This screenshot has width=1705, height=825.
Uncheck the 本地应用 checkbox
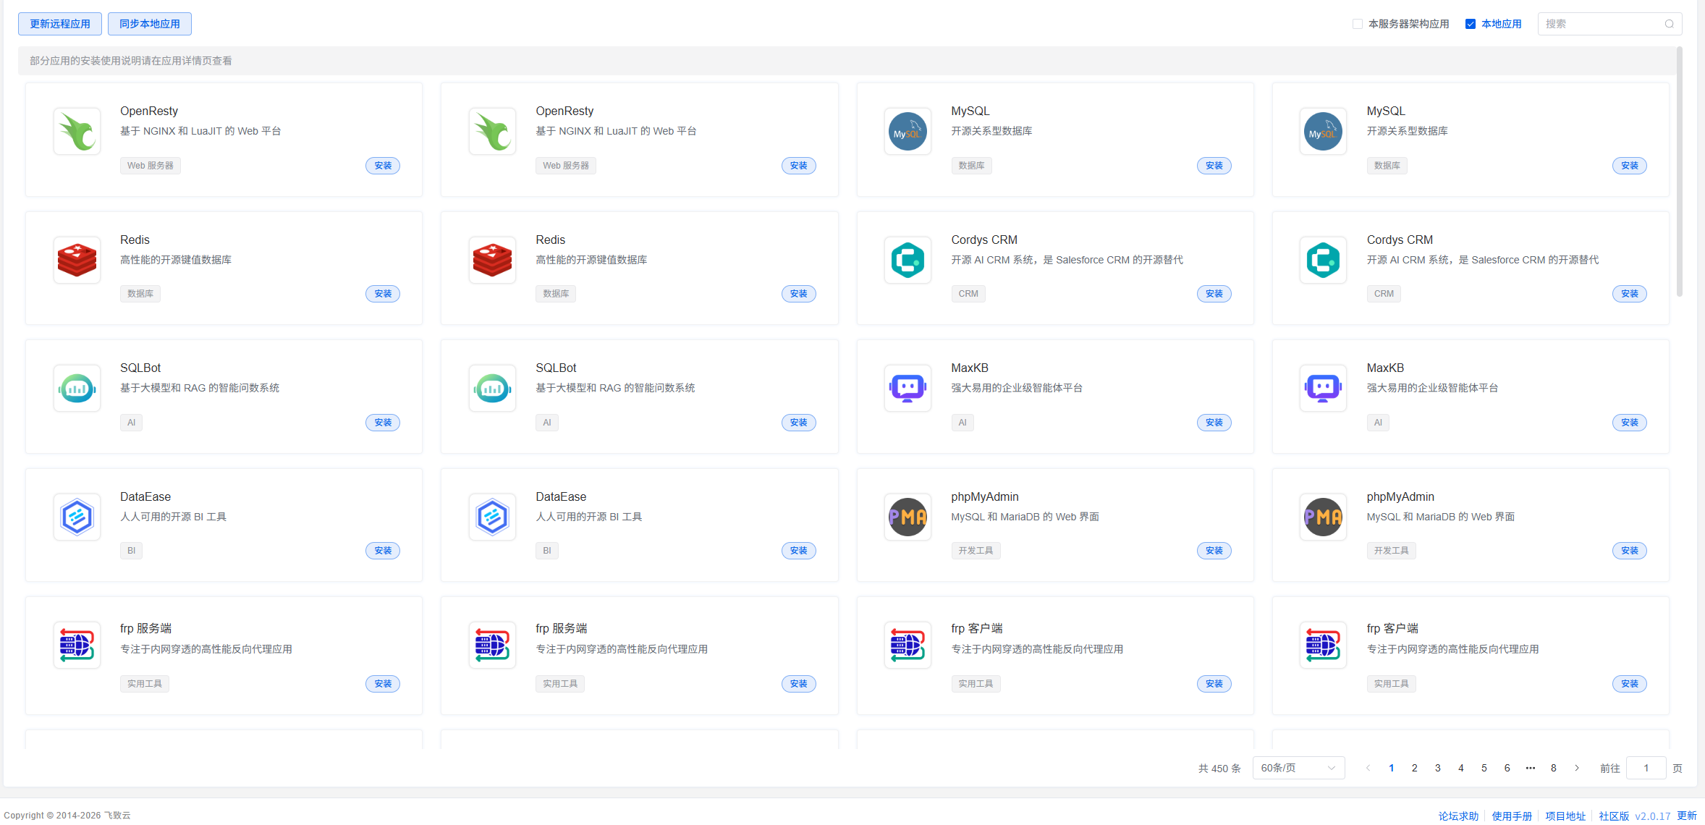(x=1471, y=24)
